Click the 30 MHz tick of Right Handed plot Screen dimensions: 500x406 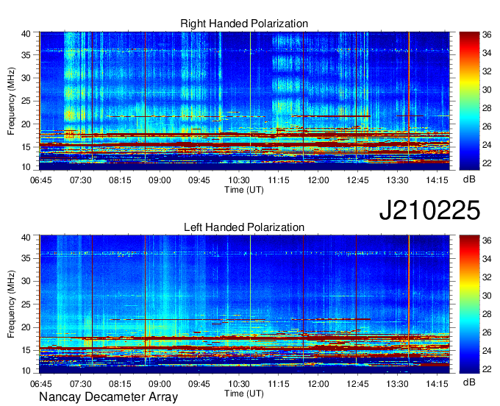tap(26, 78)
